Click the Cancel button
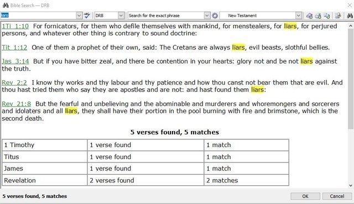The image size is (354, 204). click(x=337, y=196)
